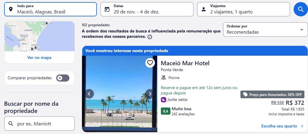This screenshot has width=308, height=134.
Task: Show next hotel photo with right arrow
Action: point(150,94)
